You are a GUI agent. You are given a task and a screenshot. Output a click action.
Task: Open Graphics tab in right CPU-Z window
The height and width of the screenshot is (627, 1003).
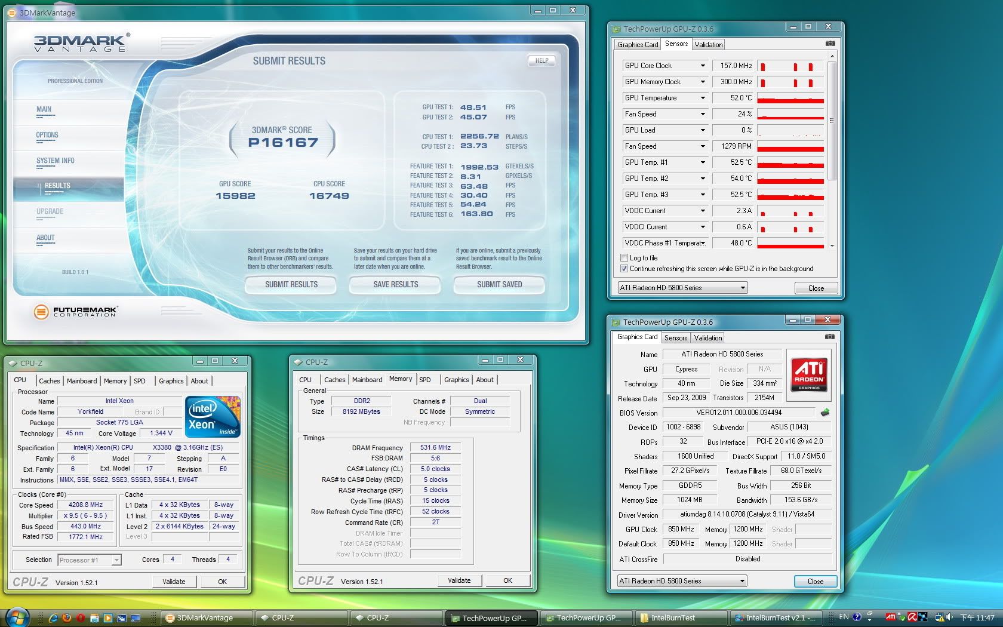(x=457, y=380)
